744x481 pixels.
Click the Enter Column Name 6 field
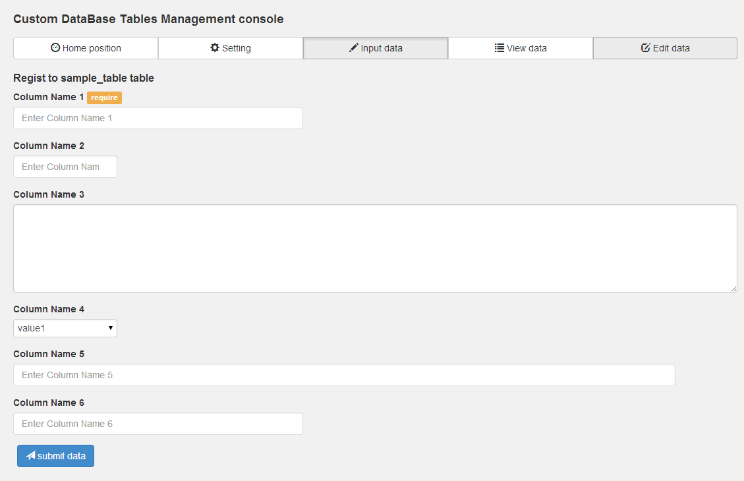tap(158, 424)
